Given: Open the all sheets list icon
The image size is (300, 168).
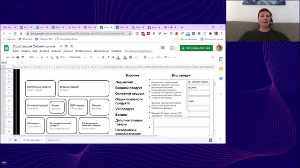Looking at the screenshot, I should point(15,140).
